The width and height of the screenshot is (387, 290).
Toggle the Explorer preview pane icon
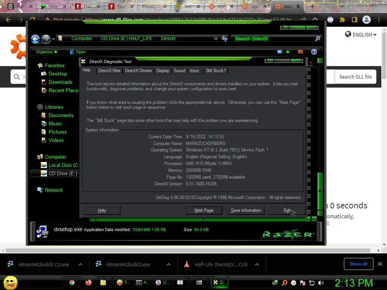coord(300,52)
